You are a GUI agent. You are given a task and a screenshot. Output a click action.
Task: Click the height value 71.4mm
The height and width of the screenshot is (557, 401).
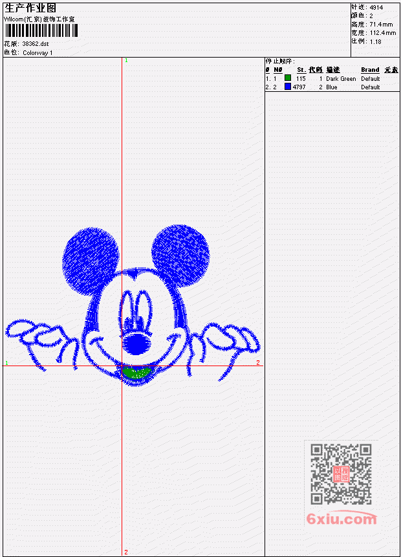(x=381, y=24)
